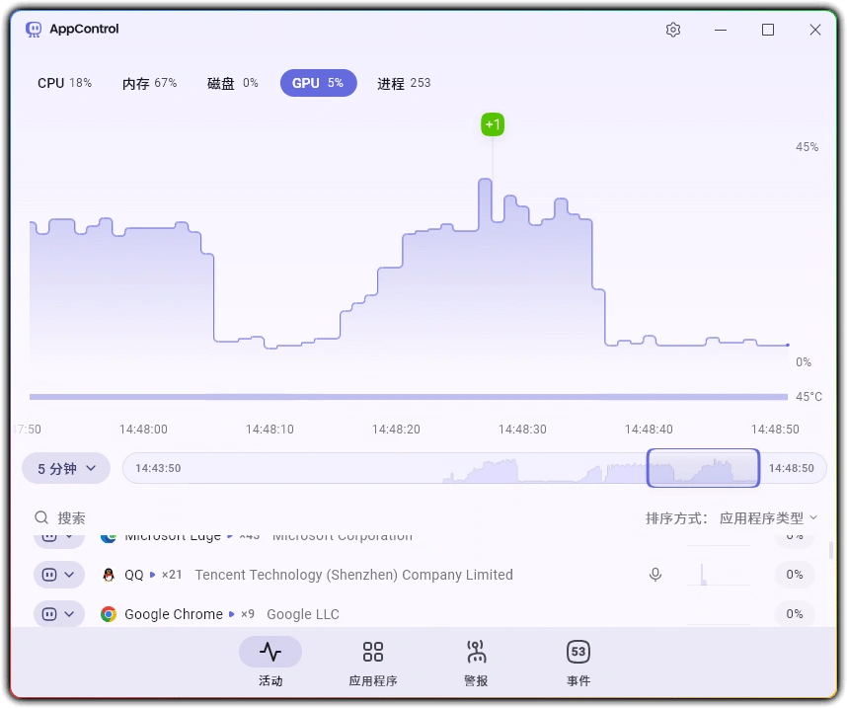This screenshot has width=847, height=708.
Task: Select the 内存 memory tab
Action: [149, 83]
